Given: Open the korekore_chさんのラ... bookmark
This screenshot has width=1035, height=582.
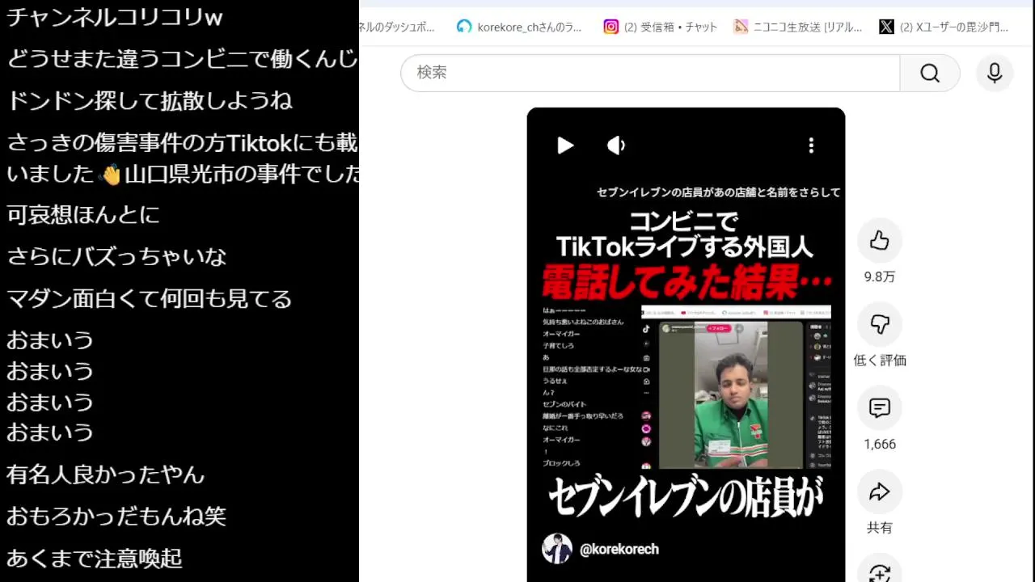Looking at the screenshot, I should (x=519, y=27).
